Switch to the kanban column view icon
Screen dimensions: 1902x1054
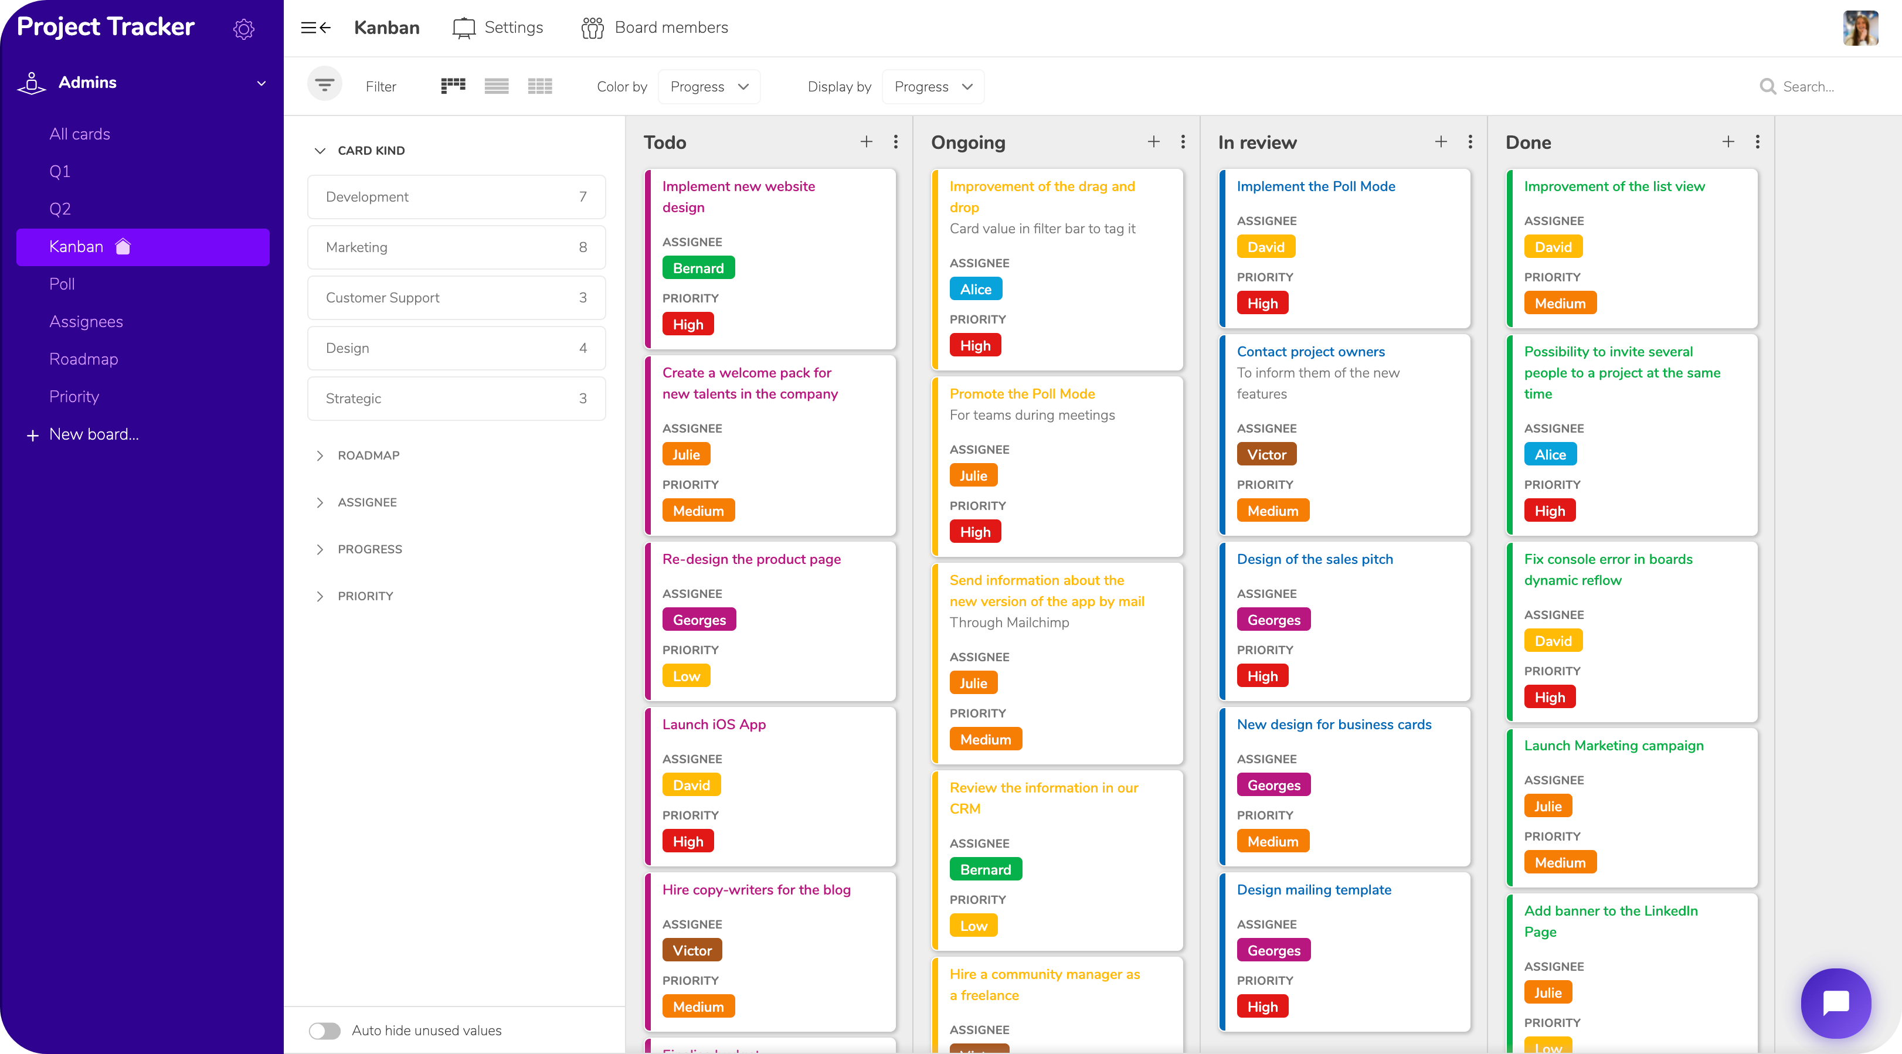point(453,86)
